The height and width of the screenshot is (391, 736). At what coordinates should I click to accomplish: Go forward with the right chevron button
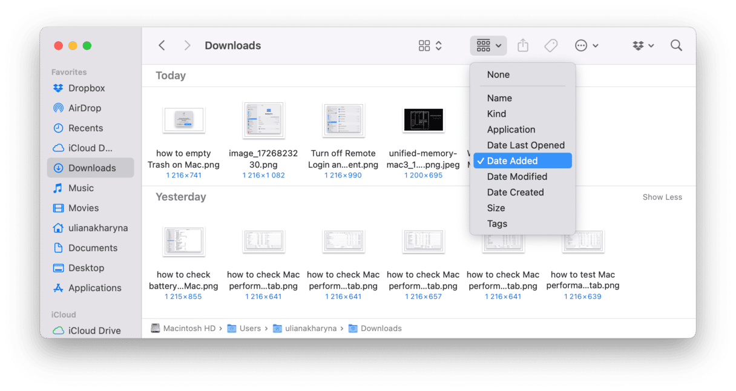coord(187,45)
